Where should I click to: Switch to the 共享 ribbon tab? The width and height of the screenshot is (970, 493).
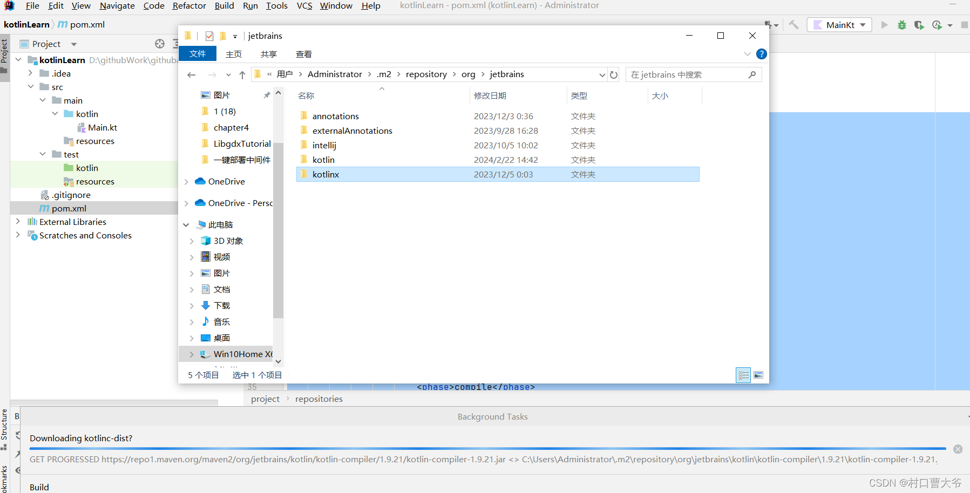(268, 54)
